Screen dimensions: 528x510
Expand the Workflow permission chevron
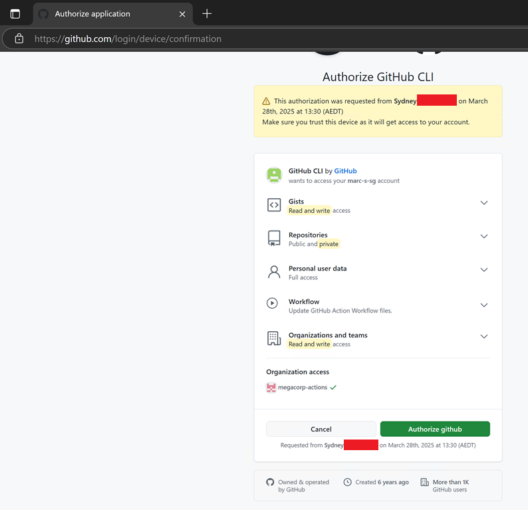484,305
